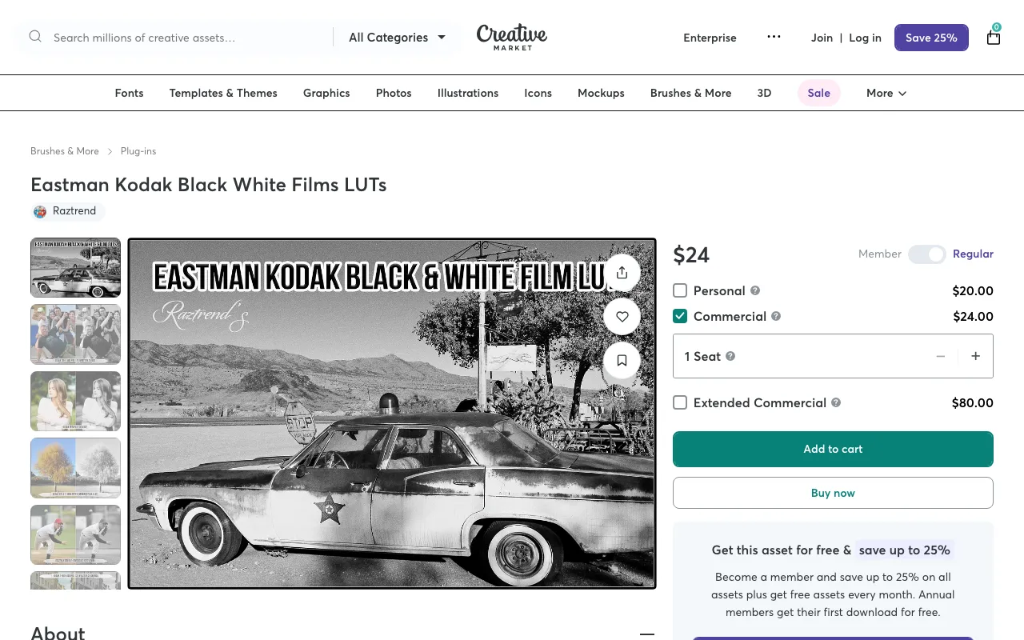Open the shopping cart icon
The width and height of the screenshot is (1024, 640).
click(x=994, y=37)
